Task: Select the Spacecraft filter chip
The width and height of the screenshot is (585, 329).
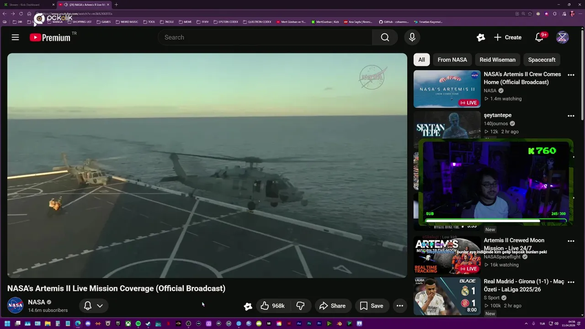Action: [x=542, y=60]
